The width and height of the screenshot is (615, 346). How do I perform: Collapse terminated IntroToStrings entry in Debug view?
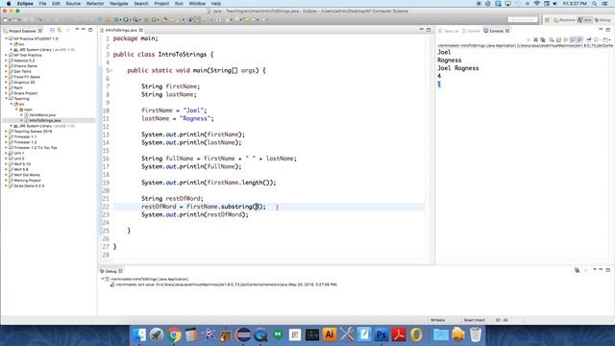103,279
